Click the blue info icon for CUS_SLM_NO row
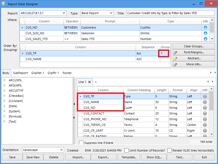Viewport: 218px width, 164px height. coord(205,33)
